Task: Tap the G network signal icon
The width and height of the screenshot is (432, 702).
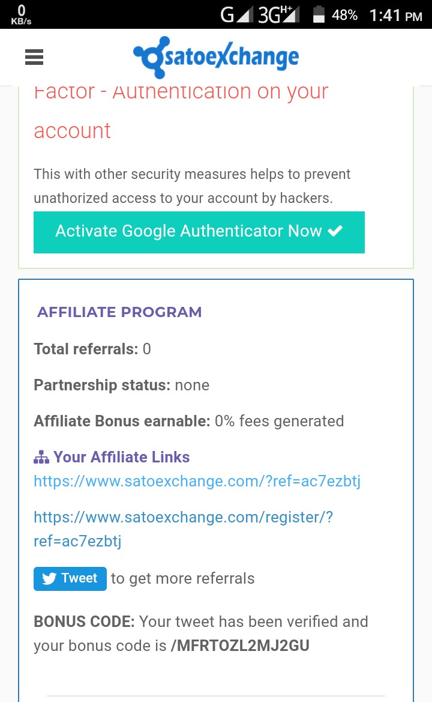Action: (x=235, y=14)
